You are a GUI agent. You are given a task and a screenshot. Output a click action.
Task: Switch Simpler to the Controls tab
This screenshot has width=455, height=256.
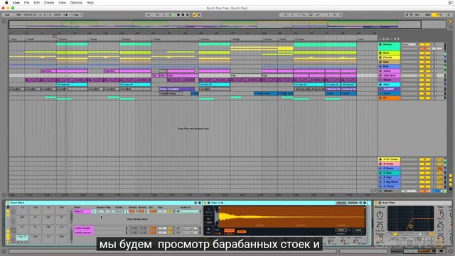pyautogui.click(x=353, y=203)
